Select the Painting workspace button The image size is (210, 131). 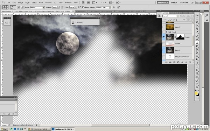tap(184, 2)
